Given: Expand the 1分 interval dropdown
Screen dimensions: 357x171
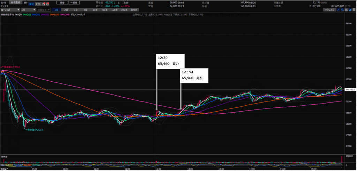Looking at the screenshot, I should (x=28, y=10).
